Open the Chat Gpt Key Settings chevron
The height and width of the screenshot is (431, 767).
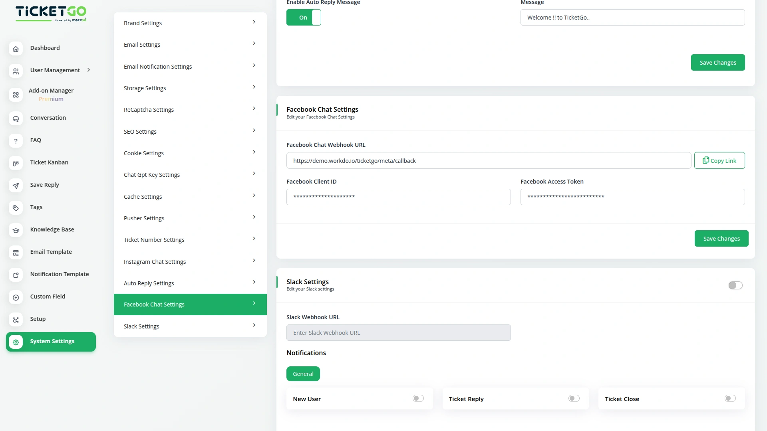click(x=254, y=173)
